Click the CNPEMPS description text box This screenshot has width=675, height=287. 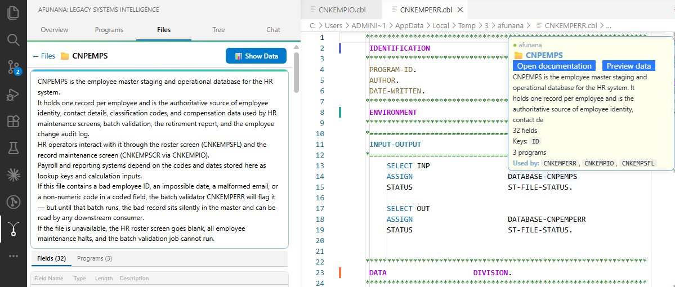[x=159, y=159]
